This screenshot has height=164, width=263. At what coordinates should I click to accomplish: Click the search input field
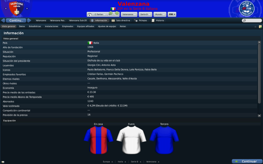252,20
